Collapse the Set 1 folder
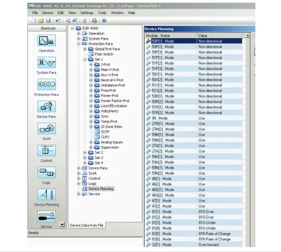Screen dimensions: 281x252 coord(85,59)
